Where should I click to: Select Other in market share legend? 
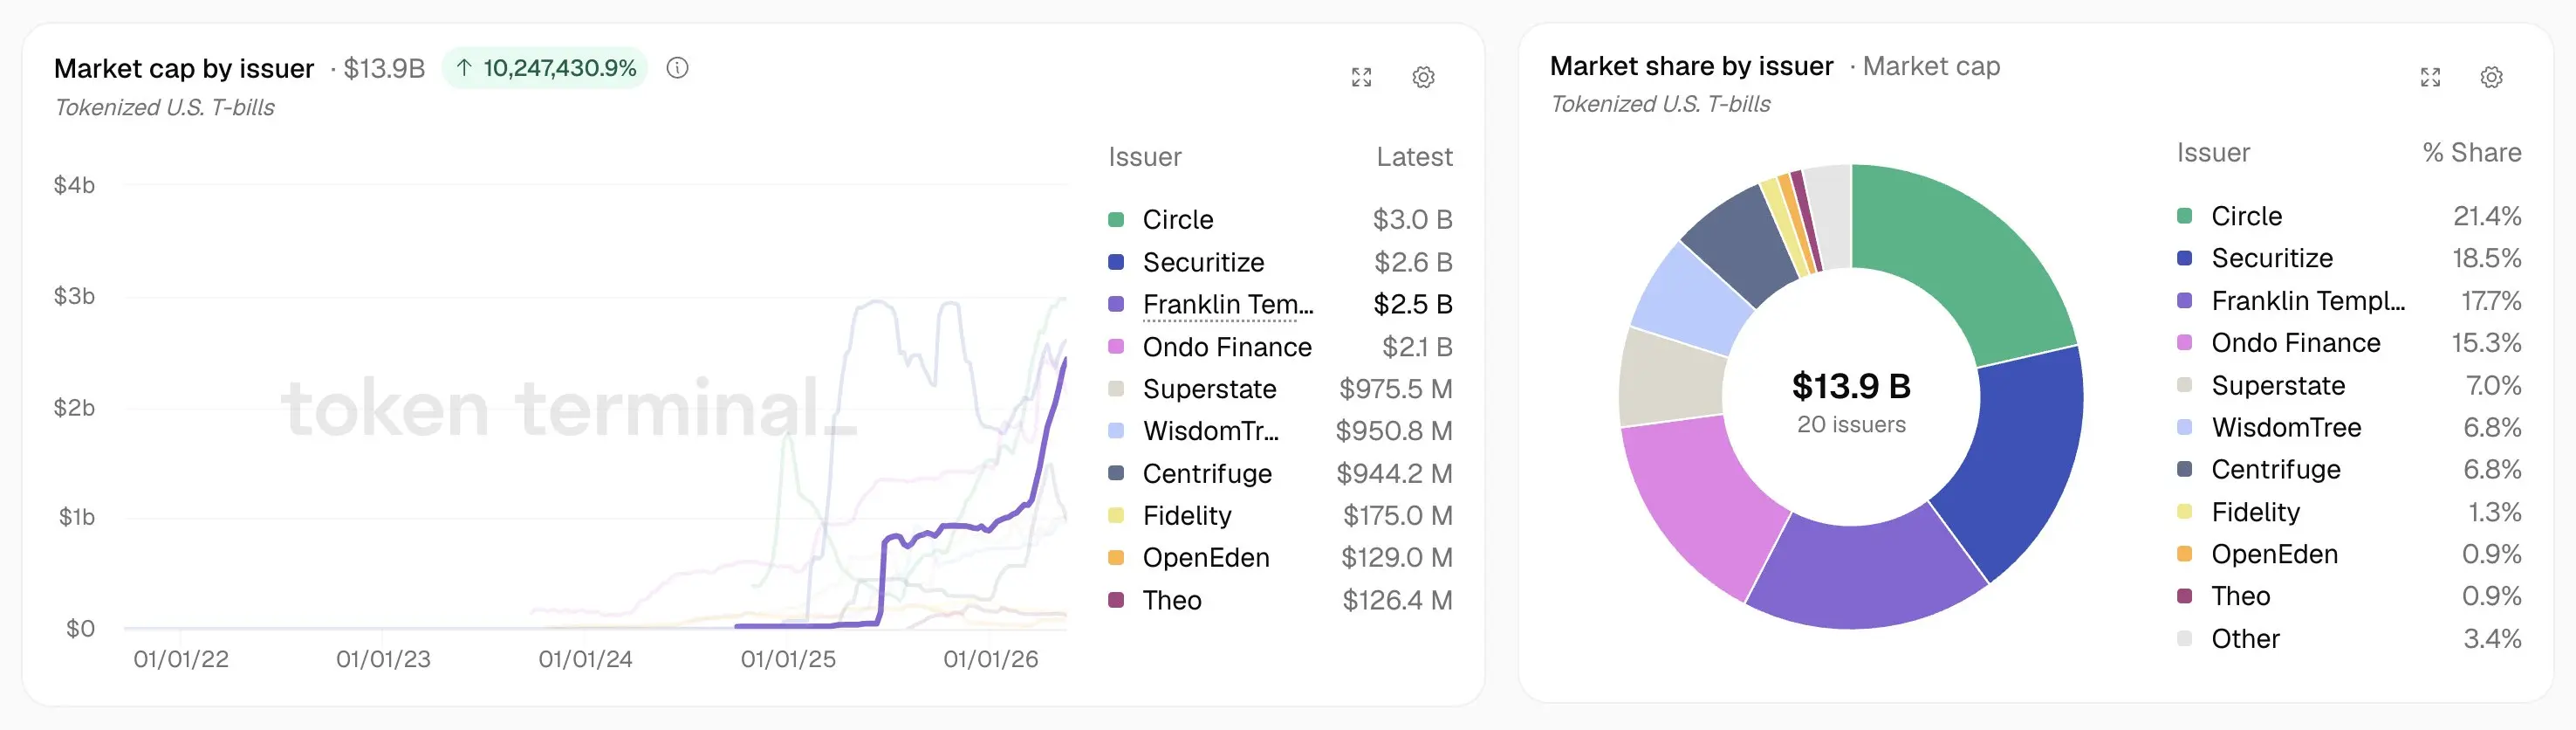tap(2245, 639)
